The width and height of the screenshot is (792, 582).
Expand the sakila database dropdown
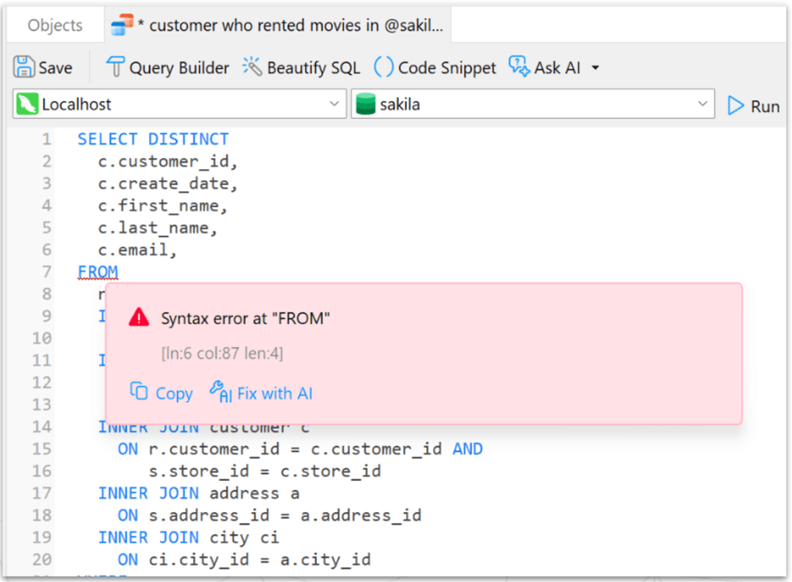(x=532, y=104)
